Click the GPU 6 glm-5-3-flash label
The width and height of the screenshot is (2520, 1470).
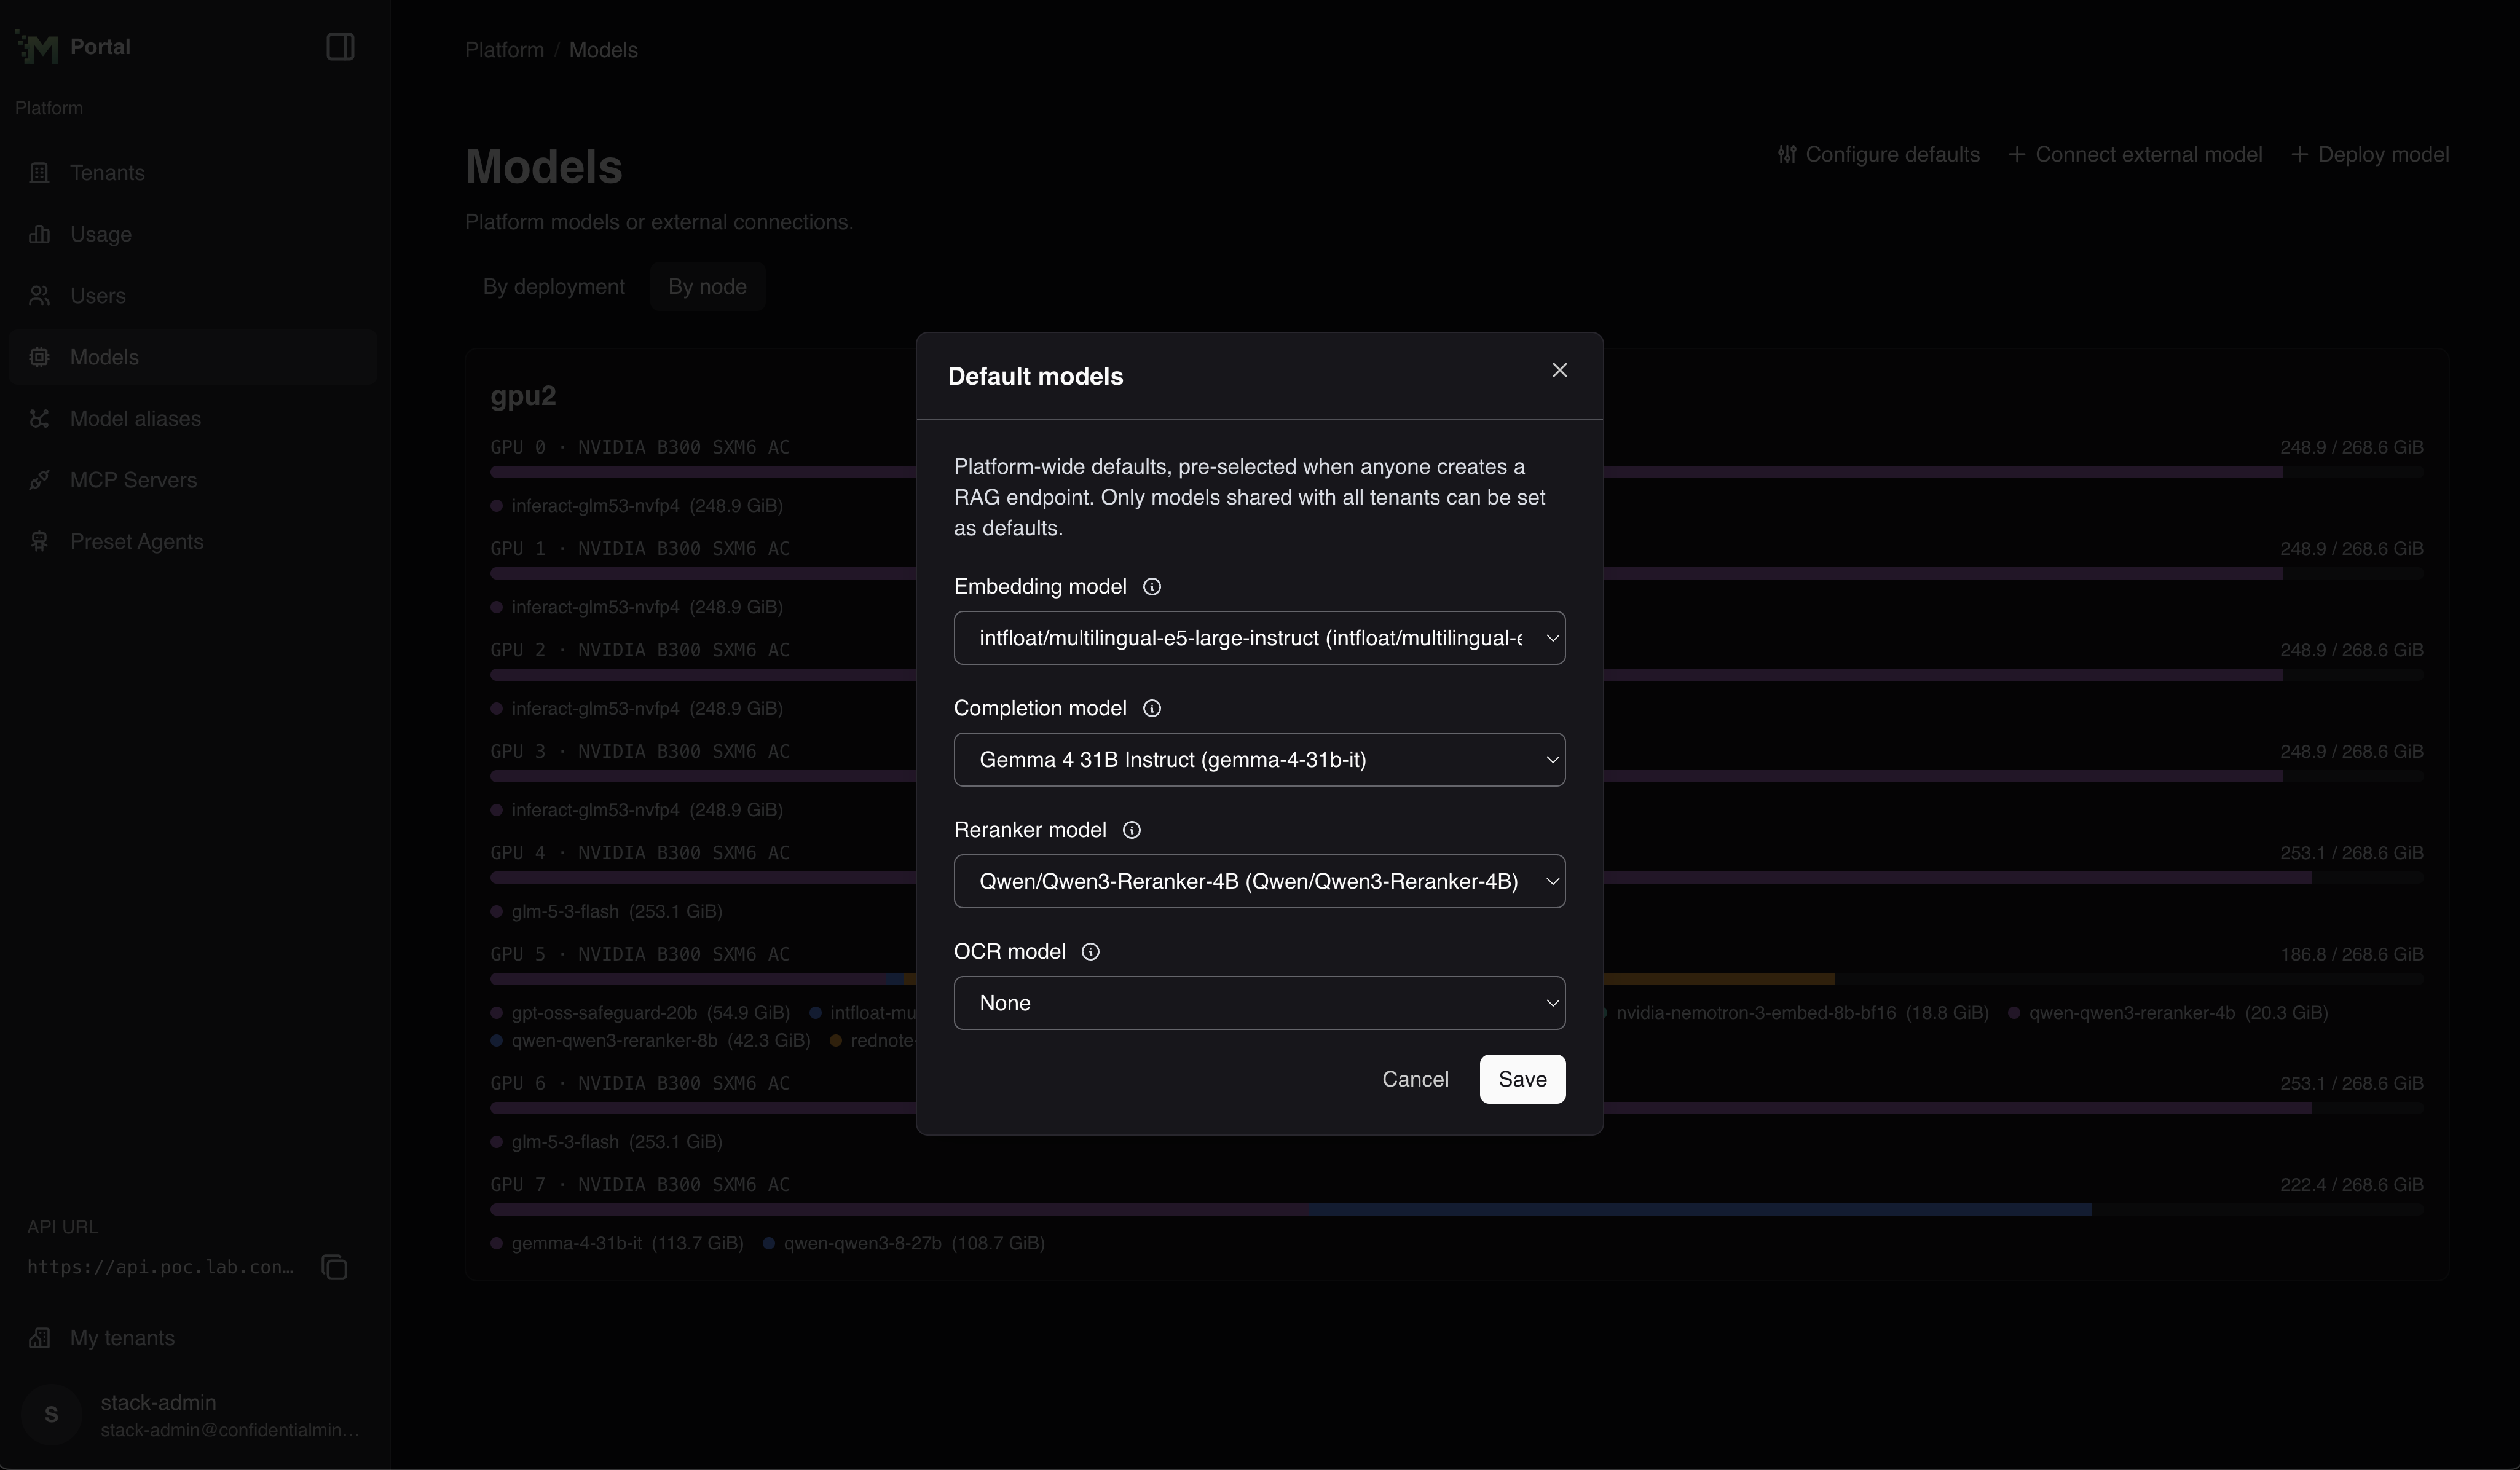[617, 1142]
